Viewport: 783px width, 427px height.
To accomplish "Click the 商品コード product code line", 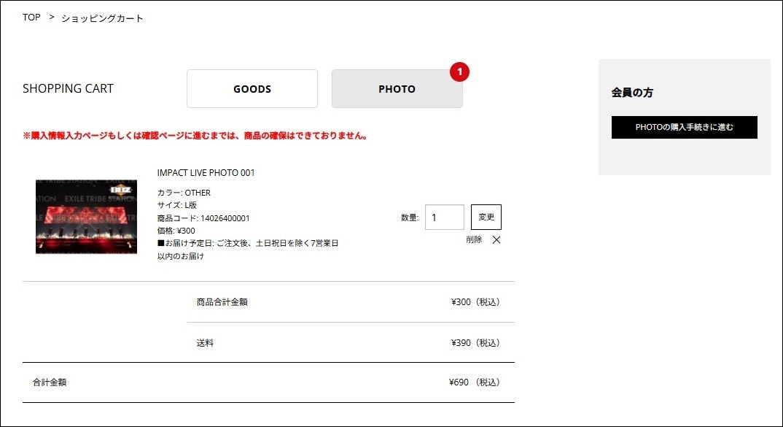I will tap(203, 218).
